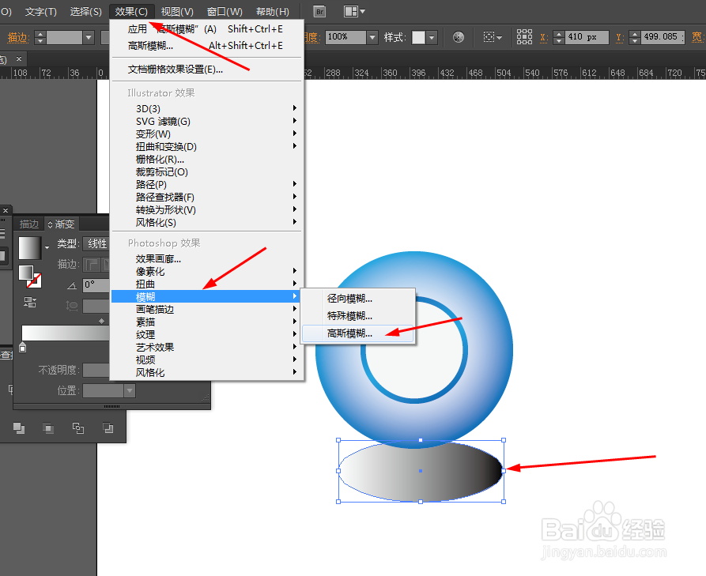Adjust the stroke weight stepper arrows
706x576 pixels.
(x=40, y=37)
